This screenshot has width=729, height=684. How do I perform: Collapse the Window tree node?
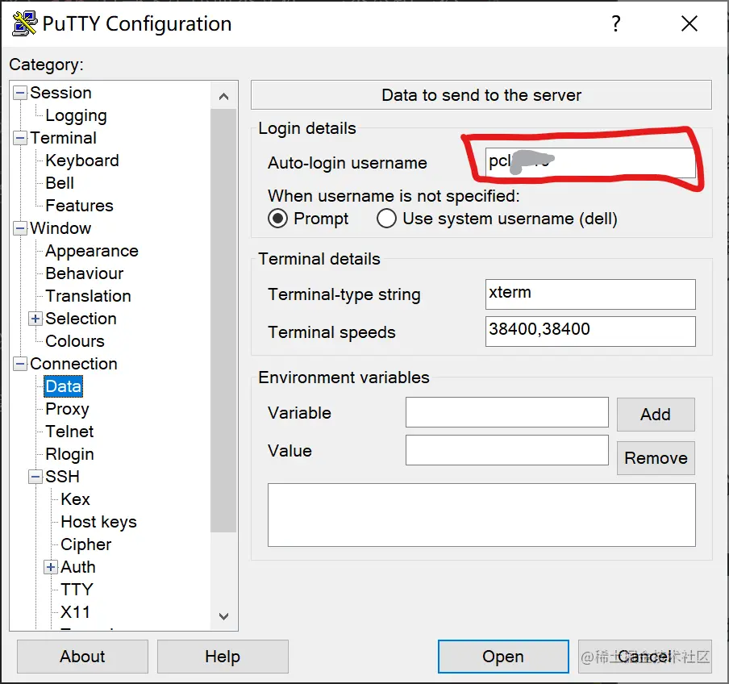[x=20, y=228]
